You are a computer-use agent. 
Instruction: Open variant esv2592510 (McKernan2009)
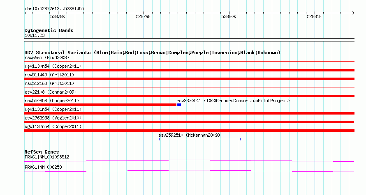tap(189, 135)
